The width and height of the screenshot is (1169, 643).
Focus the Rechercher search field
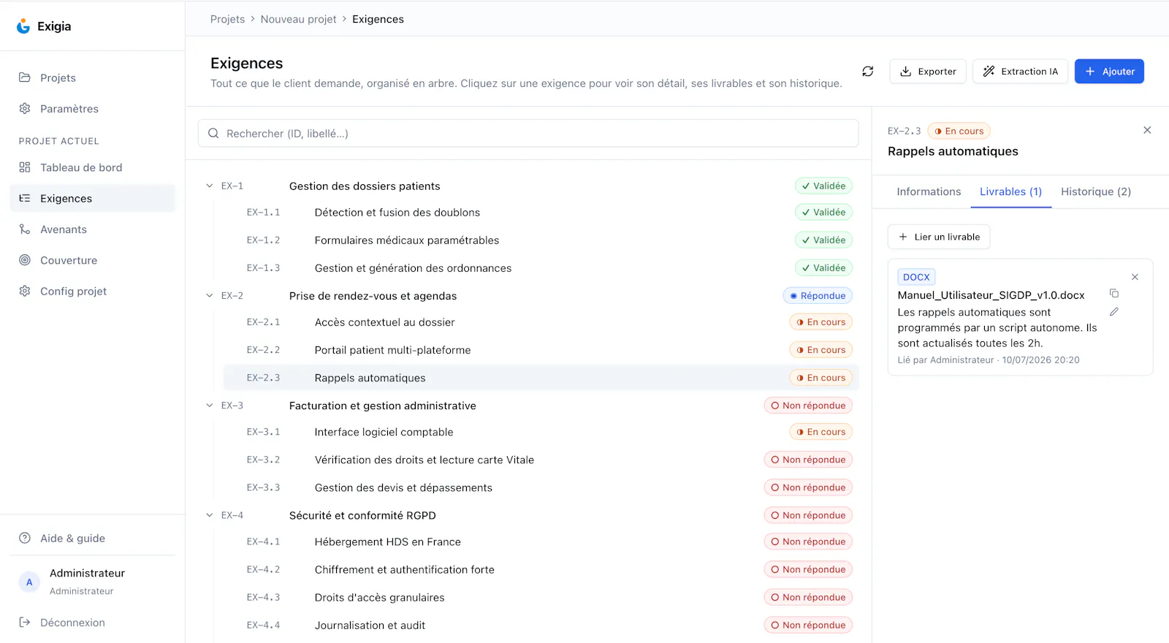(x=528, y=133)
